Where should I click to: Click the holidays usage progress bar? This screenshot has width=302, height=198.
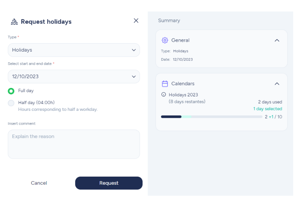212,117
